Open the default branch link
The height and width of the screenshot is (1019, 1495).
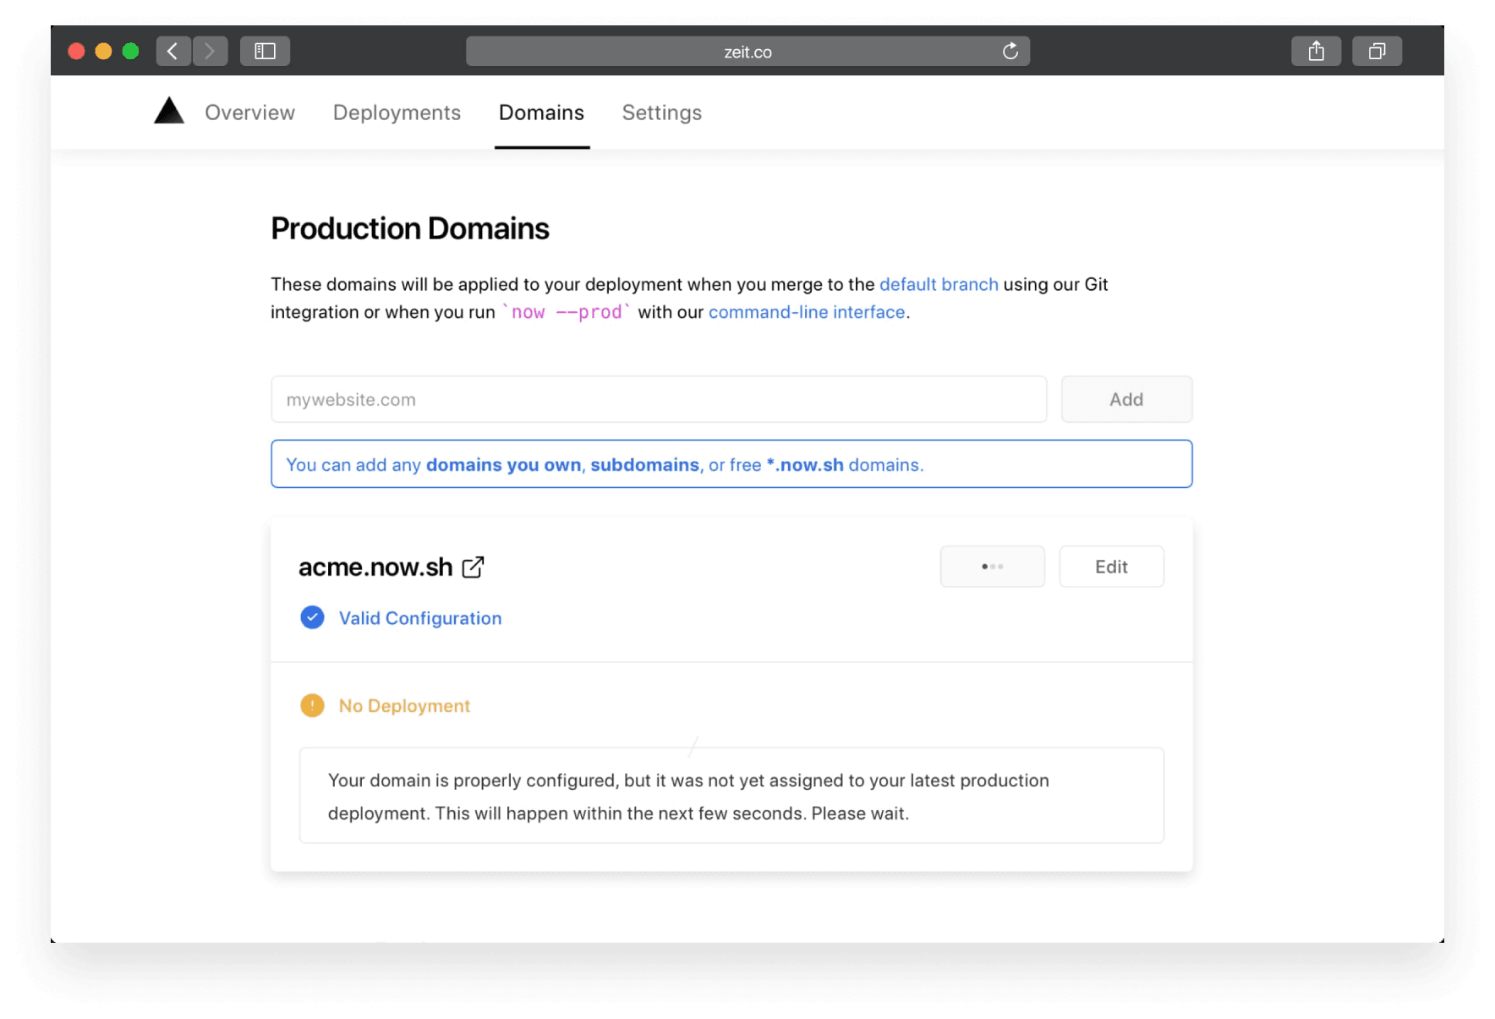(938, 284)
